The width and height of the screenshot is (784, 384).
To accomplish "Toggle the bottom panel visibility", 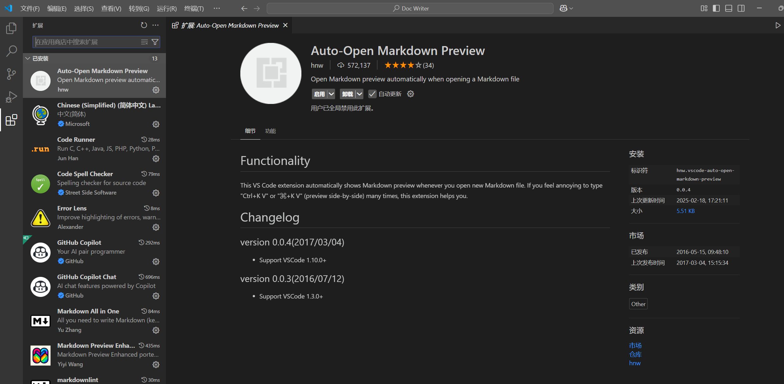I will [728, 8].
